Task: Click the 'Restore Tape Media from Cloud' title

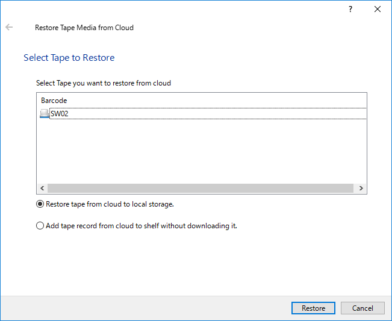Action: [x=84, y=28]
